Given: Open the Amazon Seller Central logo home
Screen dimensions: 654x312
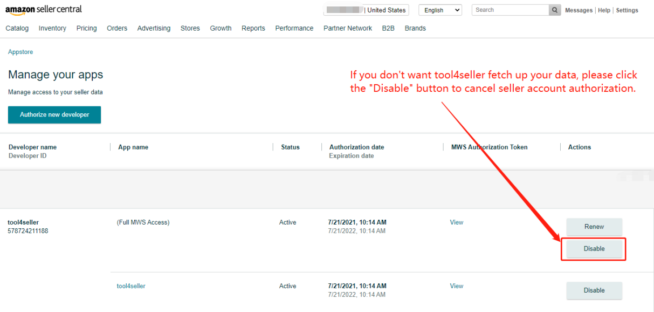Looking at the screenshot, I should (x=44, y=10).
